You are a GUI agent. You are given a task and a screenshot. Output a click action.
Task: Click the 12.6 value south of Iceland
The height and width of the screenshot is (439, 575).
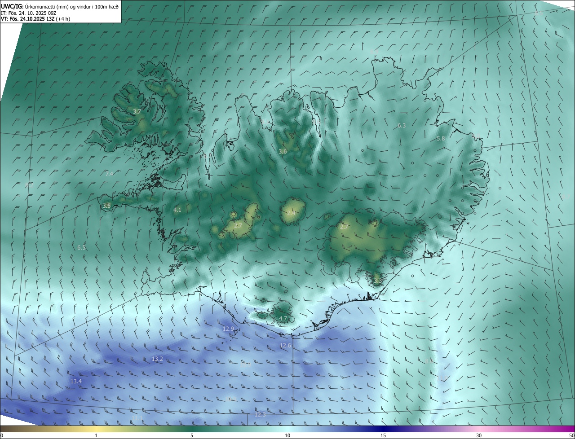point(285,346)
